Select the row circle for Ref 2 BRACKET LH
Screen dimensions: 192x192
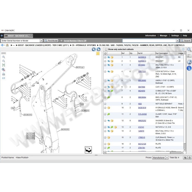tap(105, 61)
